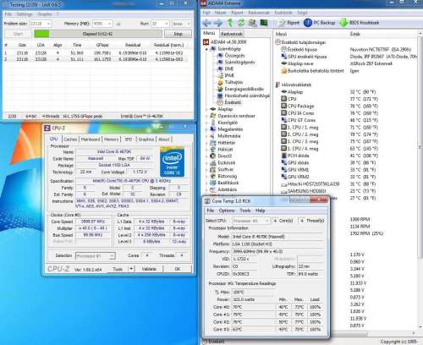423x345 pixels.
Task: Click the OK button in CPU-Z
Action: (x=178, y=269)
